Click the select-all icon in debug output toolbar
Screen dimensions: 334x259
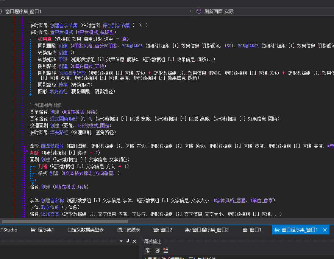coord(148,250)
